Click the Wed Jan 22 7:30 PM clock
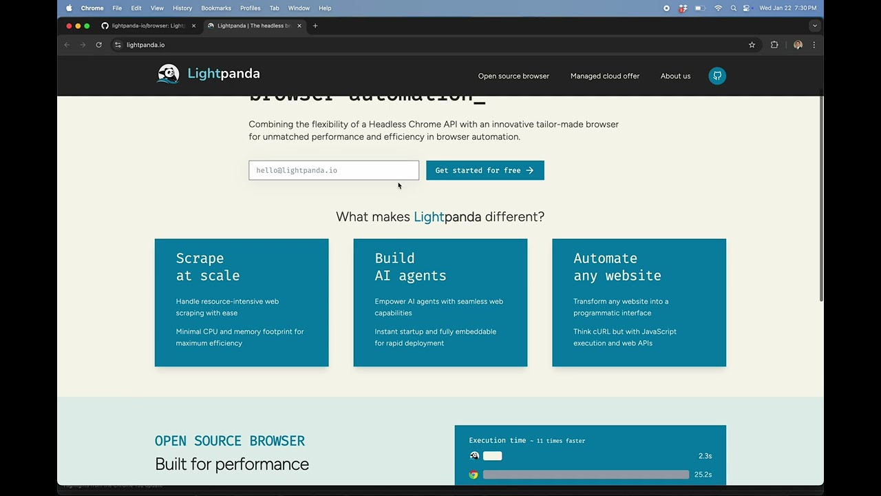This screenshot has width=881, height=496. click(787, 8)
